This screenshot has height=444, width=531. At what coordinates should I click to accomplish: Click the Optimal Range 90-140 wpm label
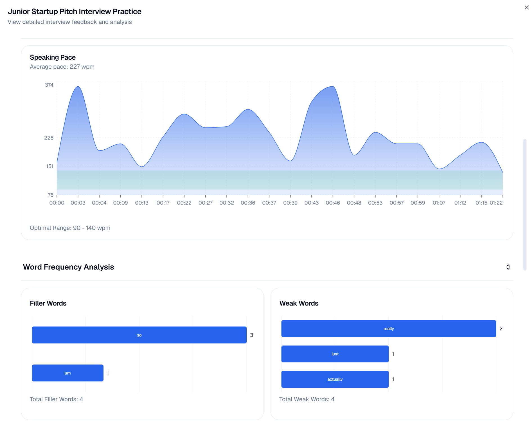[x=70, y=228]
